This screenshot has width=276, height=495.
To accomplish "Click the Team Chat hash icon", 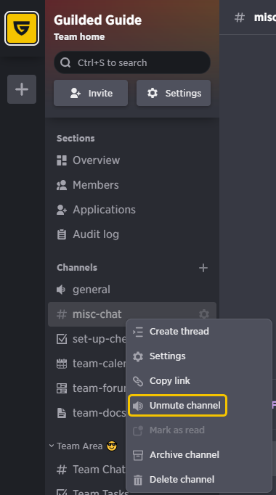I will (62, 470).
